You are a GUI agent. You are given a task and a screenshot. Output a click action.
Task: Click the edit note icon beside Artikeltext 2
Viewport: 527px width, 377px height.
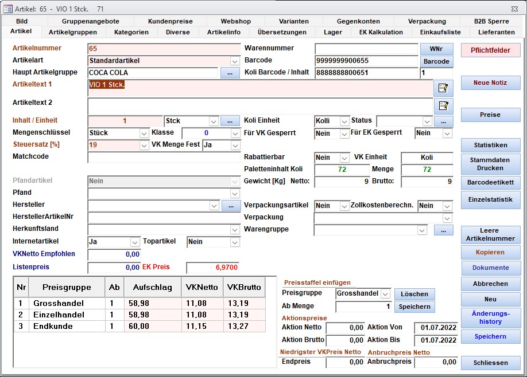coord(443,106)
